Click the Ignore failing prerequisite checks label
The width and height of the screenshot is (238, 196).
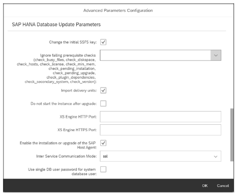tap(57, 68)
